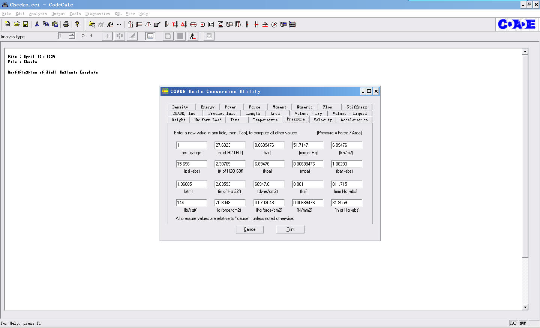540x328 pixels.
Task: Switch to the Temperature tab
Action: pos(265,120)
